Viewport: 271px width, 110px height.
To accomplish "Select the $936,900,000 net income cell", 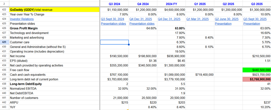I will pyautogui.click(x=171, y=56).
